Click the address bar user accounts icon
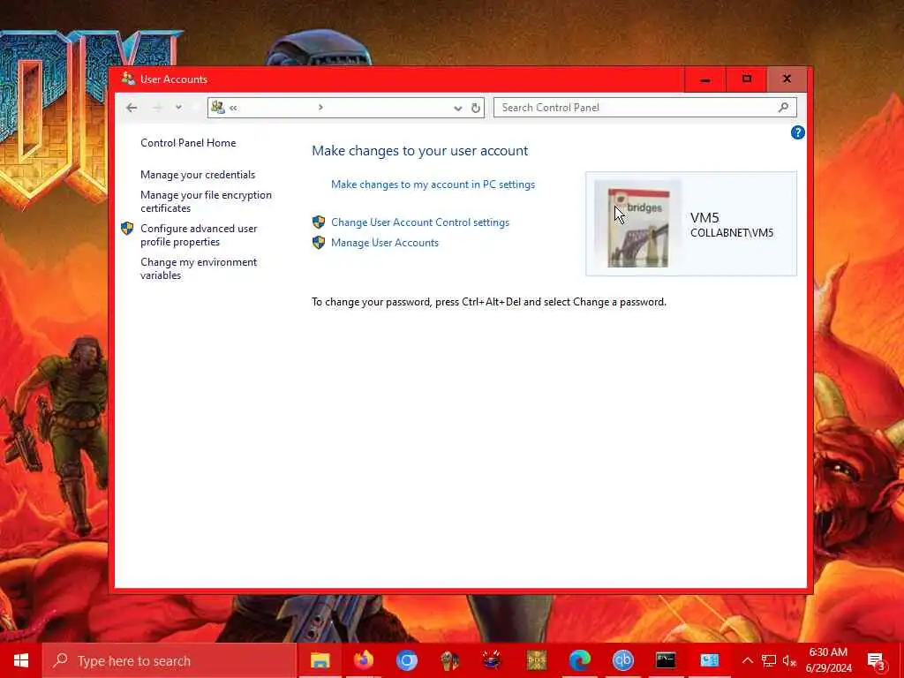Viewport: 904px width, 678px height. tap(218, 107)
